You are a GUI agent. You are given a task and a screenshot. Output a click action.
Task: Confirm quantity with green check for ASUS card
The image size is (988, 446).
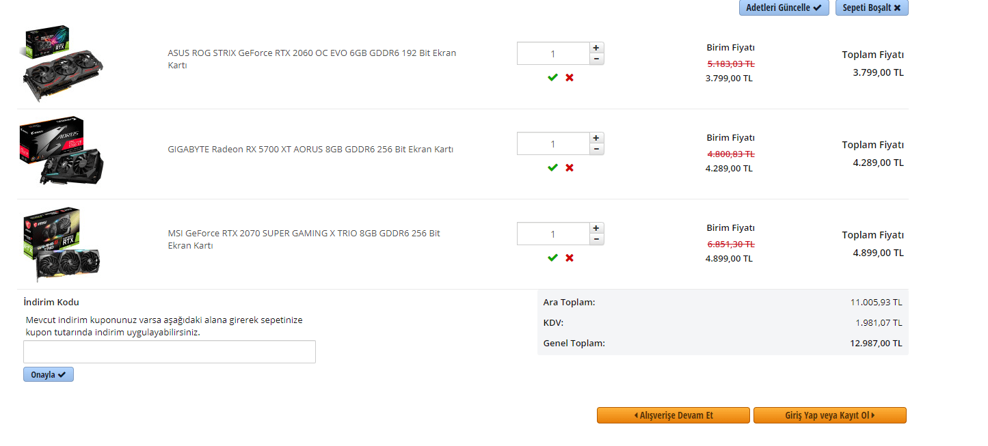(x=552, y=78)
